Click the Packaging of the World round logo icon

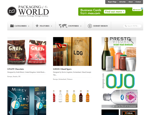(x=12, y=11)
